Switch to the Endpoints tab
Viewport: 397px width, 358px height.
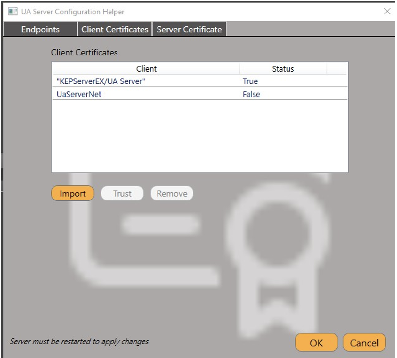coord(40,30)
